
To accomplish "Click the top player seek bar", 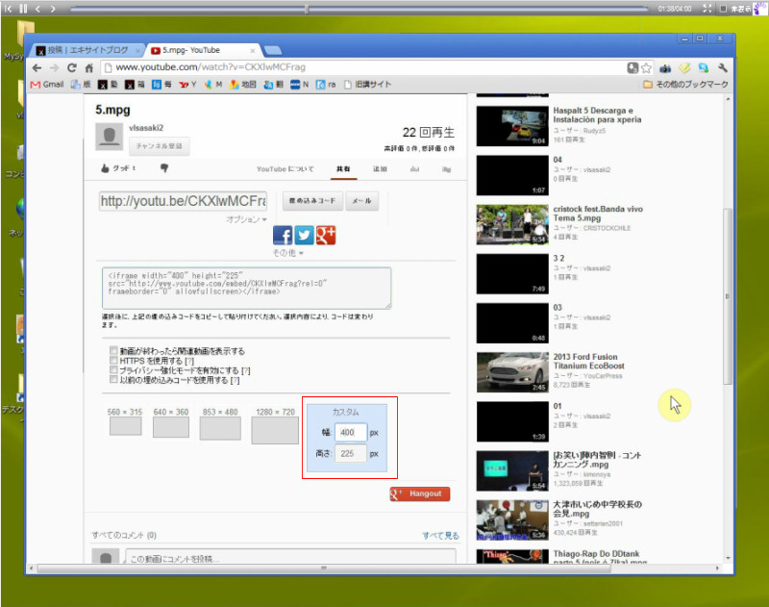I will pyautogui.click(x=359, y=9).
